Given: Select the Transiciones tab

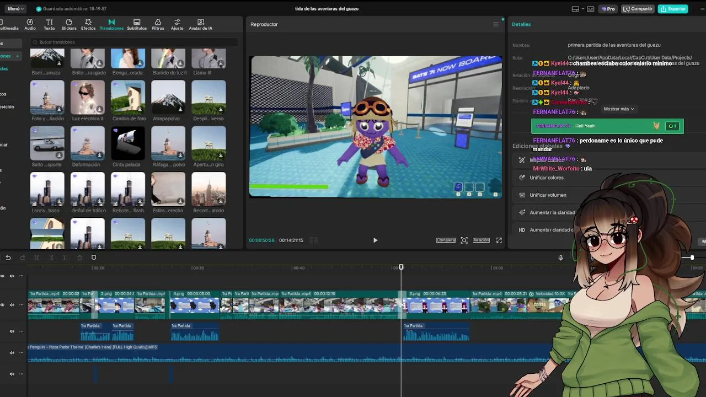Looking at the screenshot, I should (111, 25).
